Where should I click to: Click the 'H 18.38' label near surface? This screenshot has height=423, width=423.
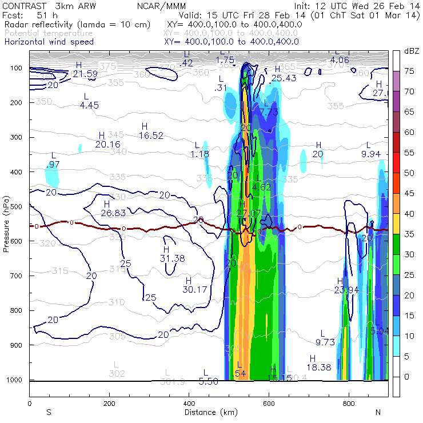(x=319, y=363)
